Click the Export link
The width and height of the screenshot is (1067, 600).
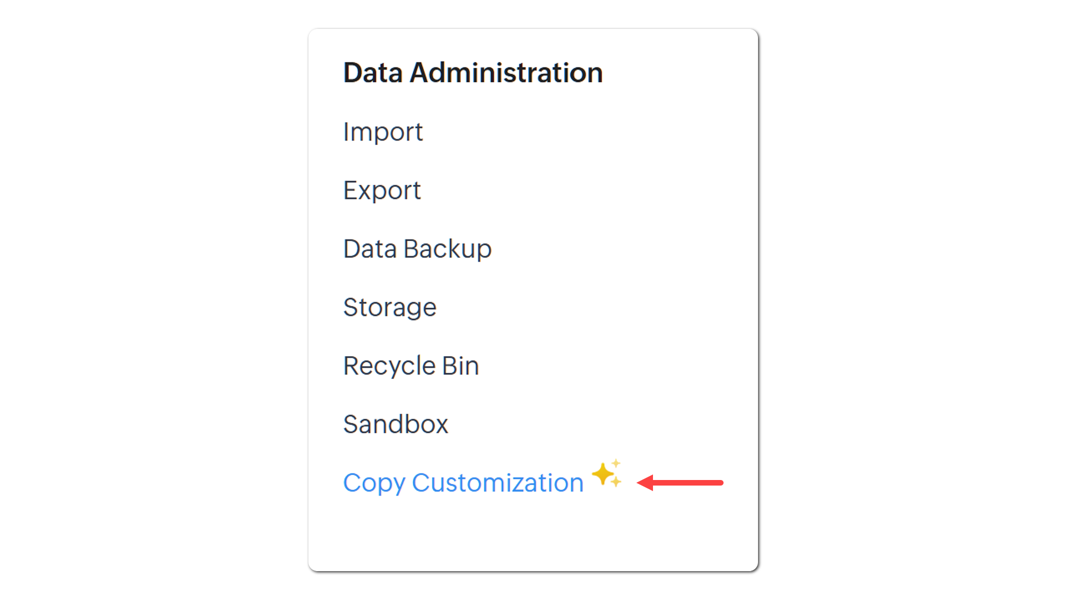tap(382, 191)
